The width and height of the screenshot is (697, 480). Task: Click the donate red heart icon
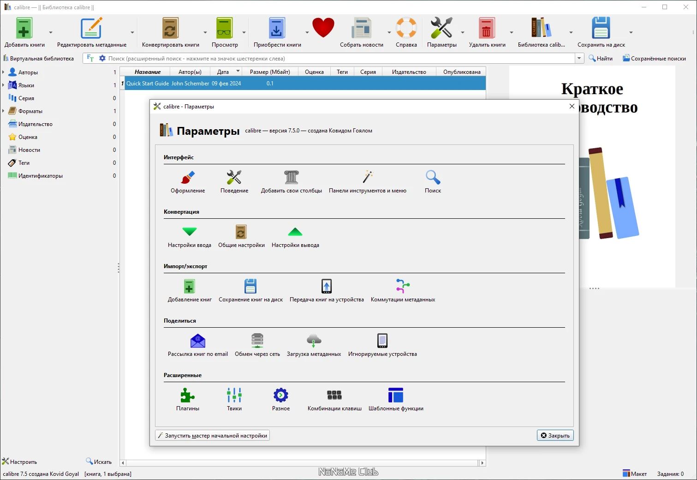click(x=323, y=28)
